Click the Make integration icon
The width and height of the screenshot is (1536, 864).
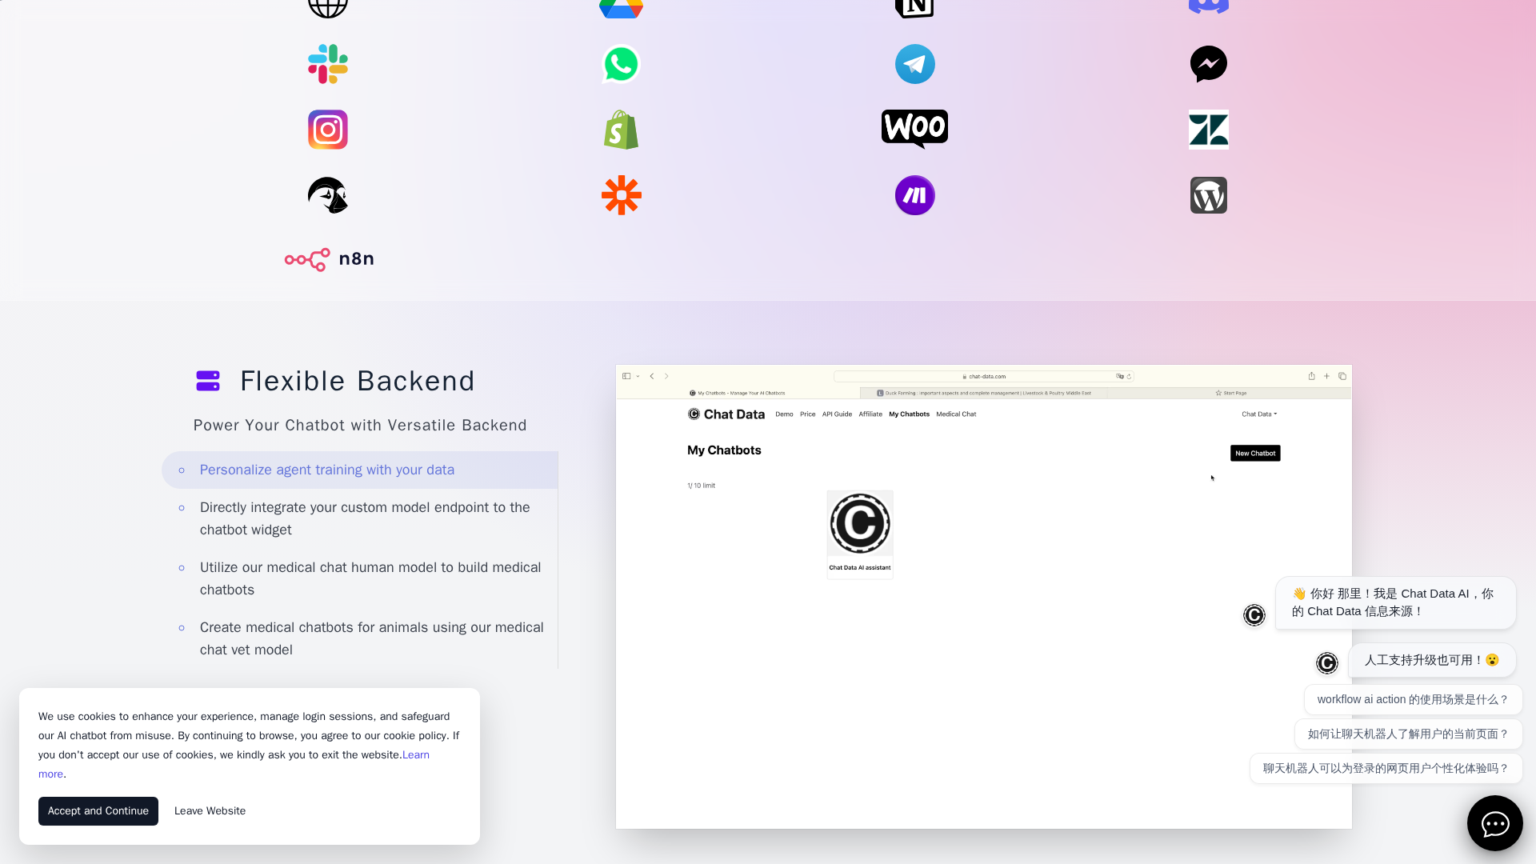click(914, 195)
